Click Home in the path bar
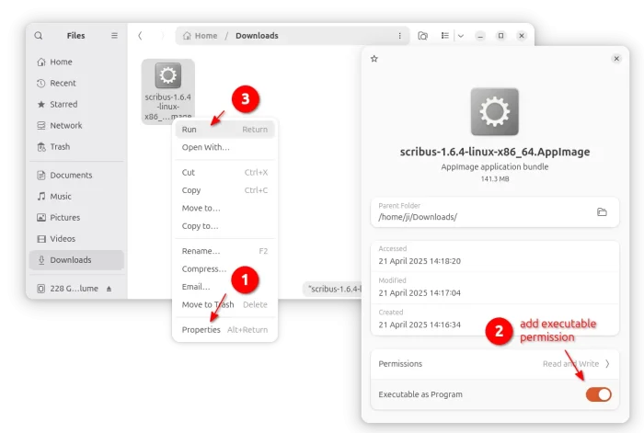 (x=200, y=36)
